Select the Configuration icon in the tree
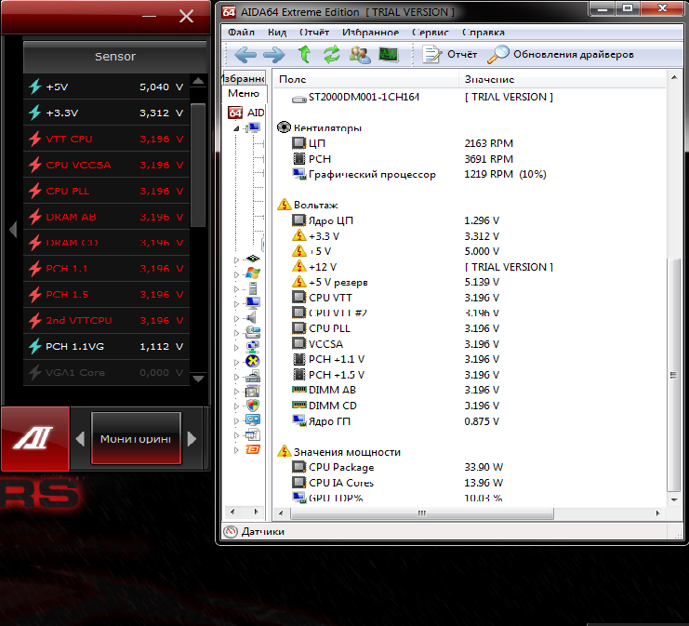Image resolution: width=689 pixels, height=626 pixels. point(253,420)
